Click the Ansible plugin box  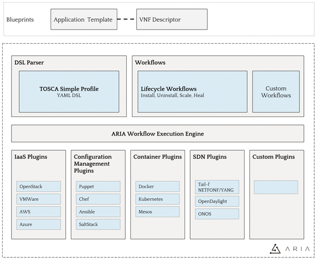tap(98, 211)
